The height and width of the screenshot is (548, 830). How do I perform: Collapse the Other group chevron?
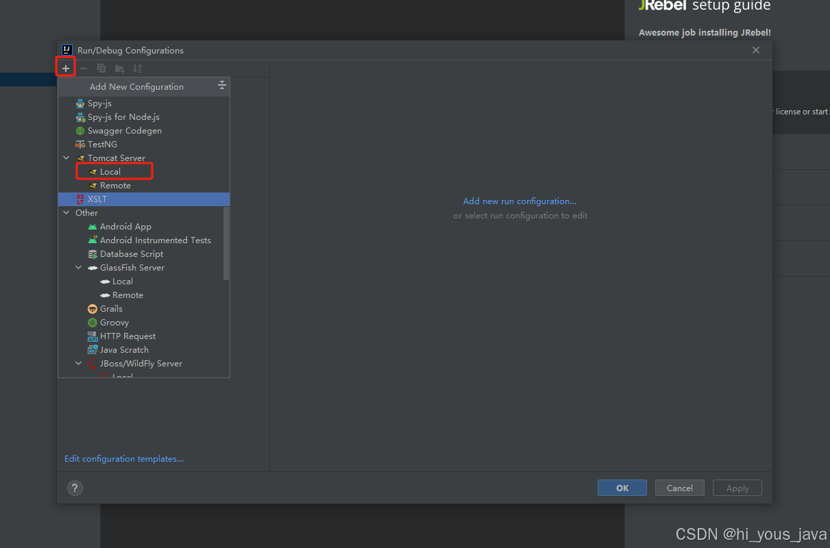coord(66,213)
